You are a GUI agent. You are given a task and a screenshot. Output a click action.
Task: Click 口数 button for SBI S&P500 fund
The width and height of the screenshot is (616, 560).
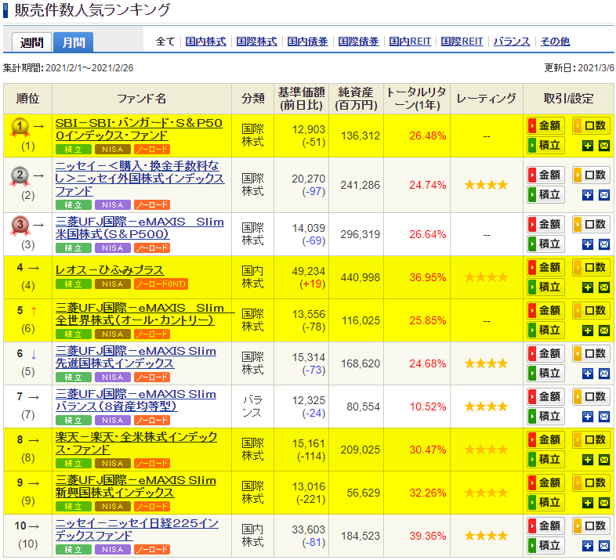point(591,125)
